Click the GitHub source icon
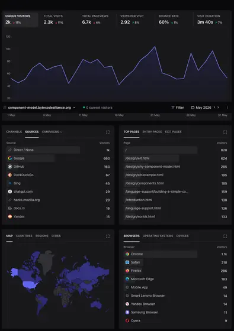Image resolution: width=234 pixels, height=331 pixels. coord(10,167)
